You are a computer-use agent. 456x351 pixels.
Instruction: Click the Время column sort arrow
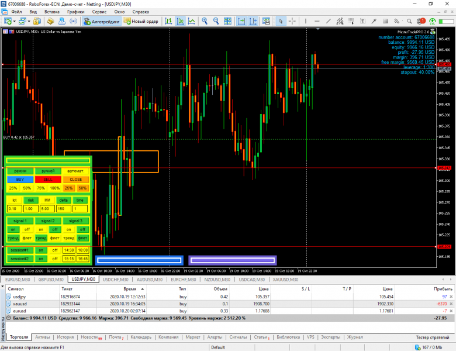click(x=143, y=289)
